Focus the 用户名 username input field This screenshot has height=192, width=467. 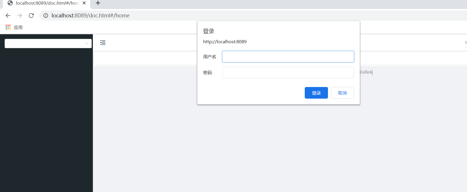pyautogui.click(x=288, y=57)
